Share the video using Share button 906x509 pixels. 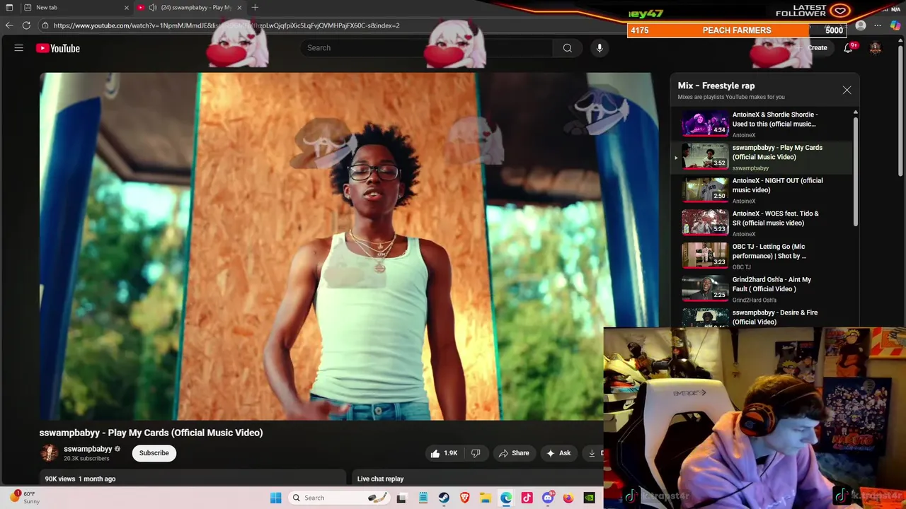click(x=514, y=453)
